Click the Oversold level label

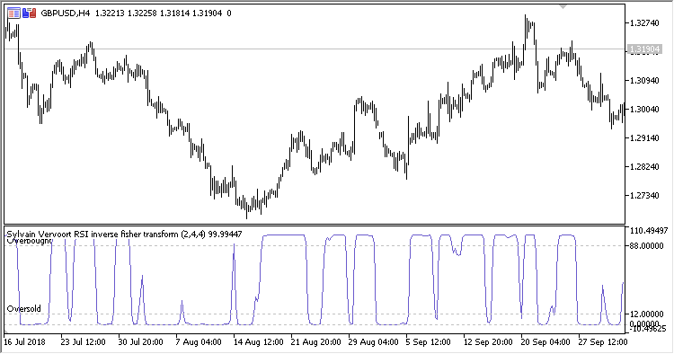point(23,308)
